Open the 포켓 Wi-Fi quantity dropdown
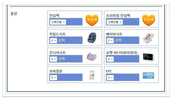Viewport: 172px width, 99px height. (110, 59)
